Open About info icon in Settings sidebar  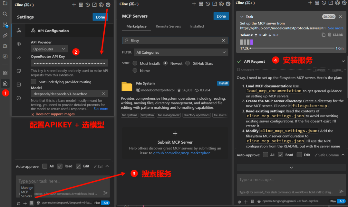19,98
